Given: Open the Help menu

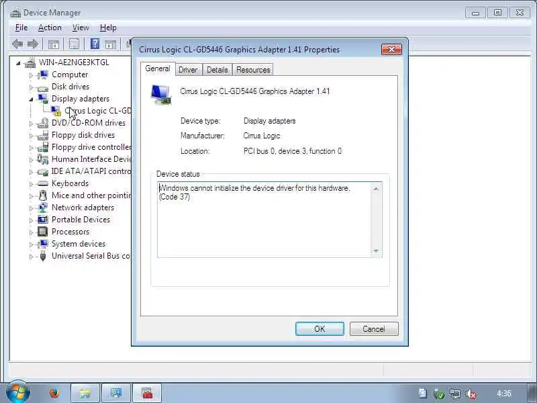Looking at the screenshot, I should coord(108,28).
